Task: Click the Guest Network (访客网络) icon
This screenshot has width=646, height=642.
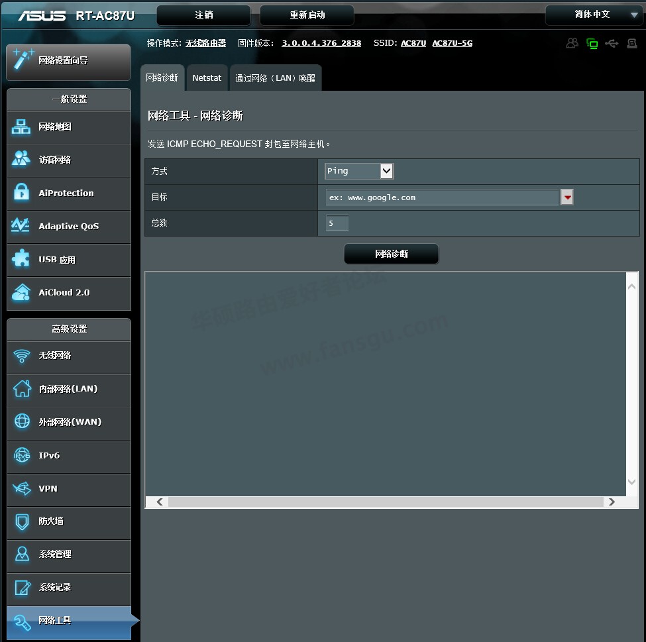Action: [21, 158]
